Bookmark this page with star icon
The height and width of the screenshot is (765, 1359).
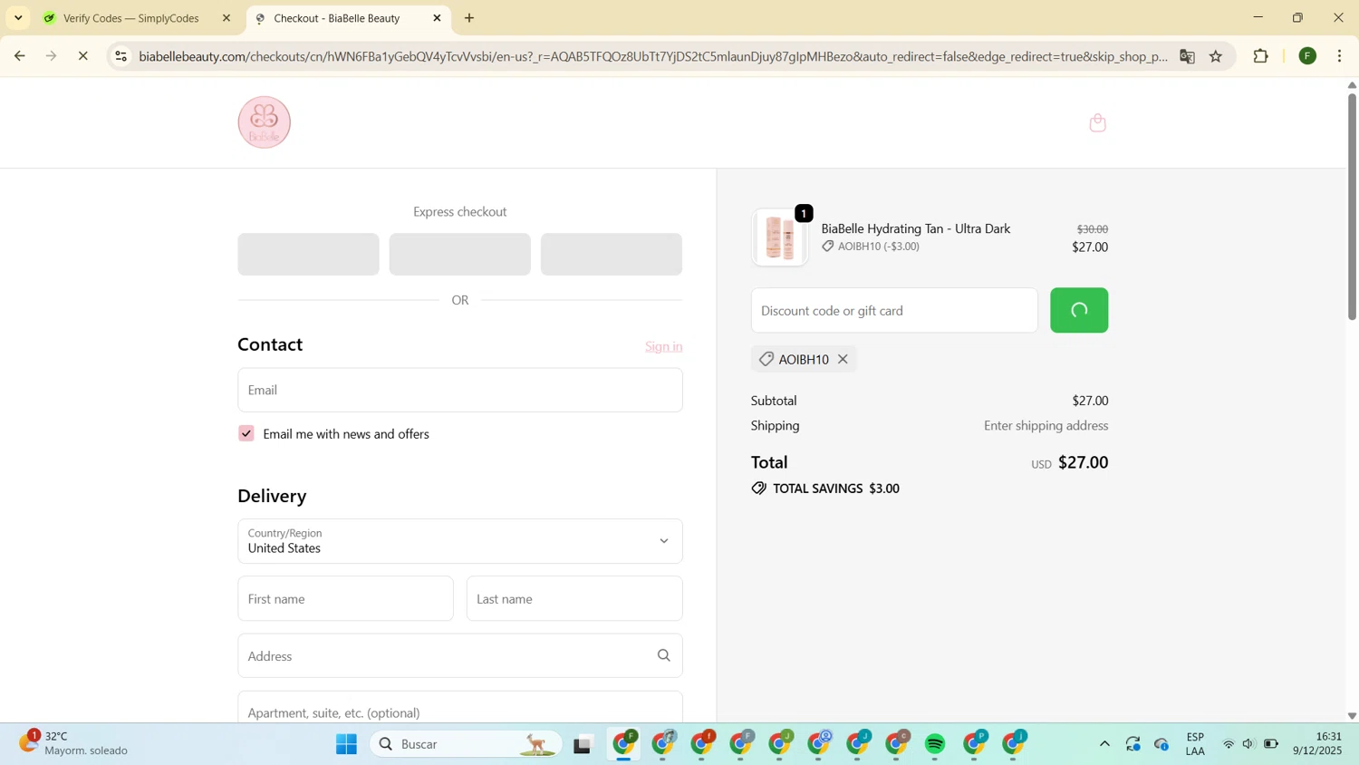pyautogui.click(x=1216, y=56)
